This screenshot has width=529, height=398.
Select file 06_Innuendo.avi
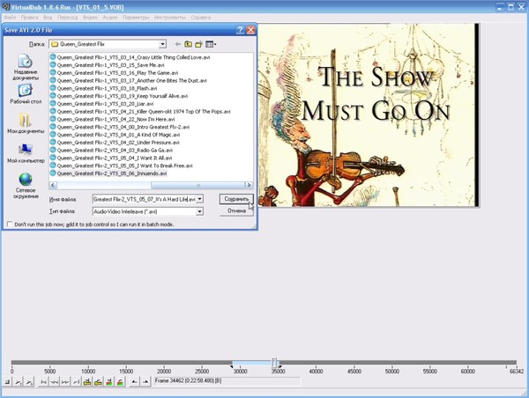click(108, 173)
